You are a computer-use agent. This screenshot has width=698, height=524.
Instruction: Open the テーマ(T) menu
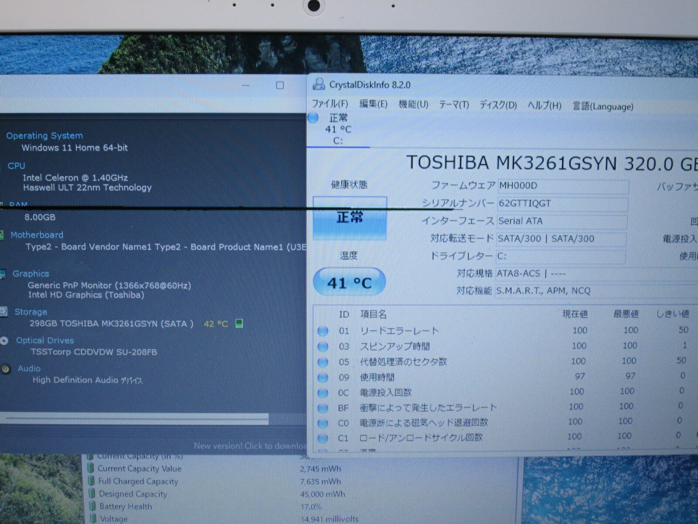pos(454,105)
